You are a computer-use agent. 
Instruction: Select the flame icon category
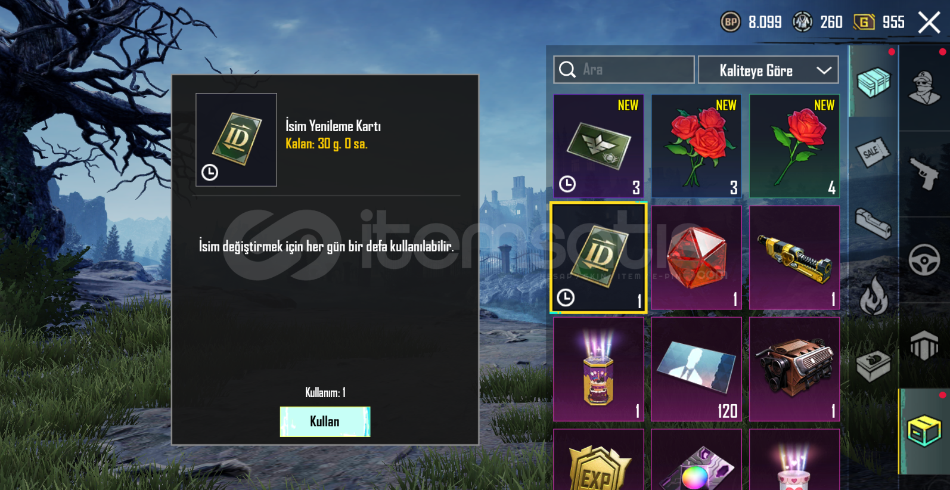(x=874, y=295)
